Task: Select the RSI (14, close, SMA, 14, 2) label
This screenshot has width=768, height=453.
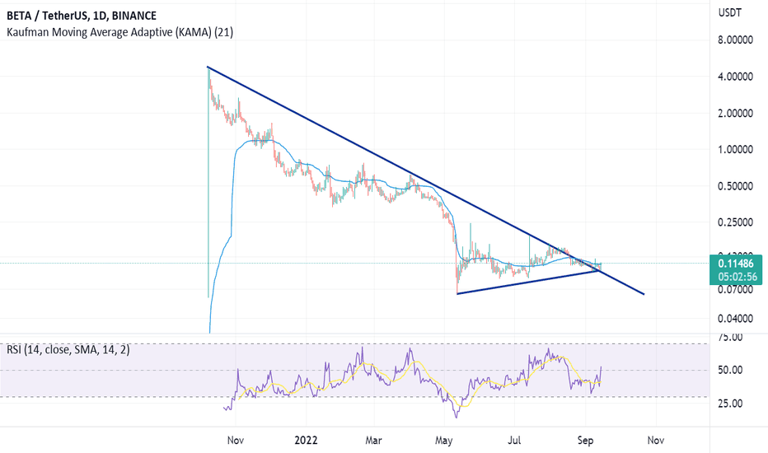Action: [68, 350]
